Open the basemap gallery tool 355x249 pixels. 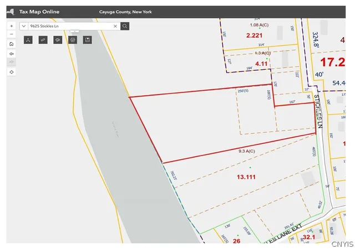point(58,40)
